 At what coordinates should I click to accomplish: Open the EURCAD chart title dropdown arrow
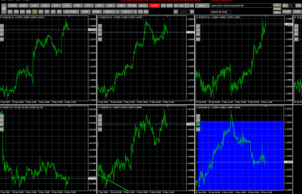point(99,17)
